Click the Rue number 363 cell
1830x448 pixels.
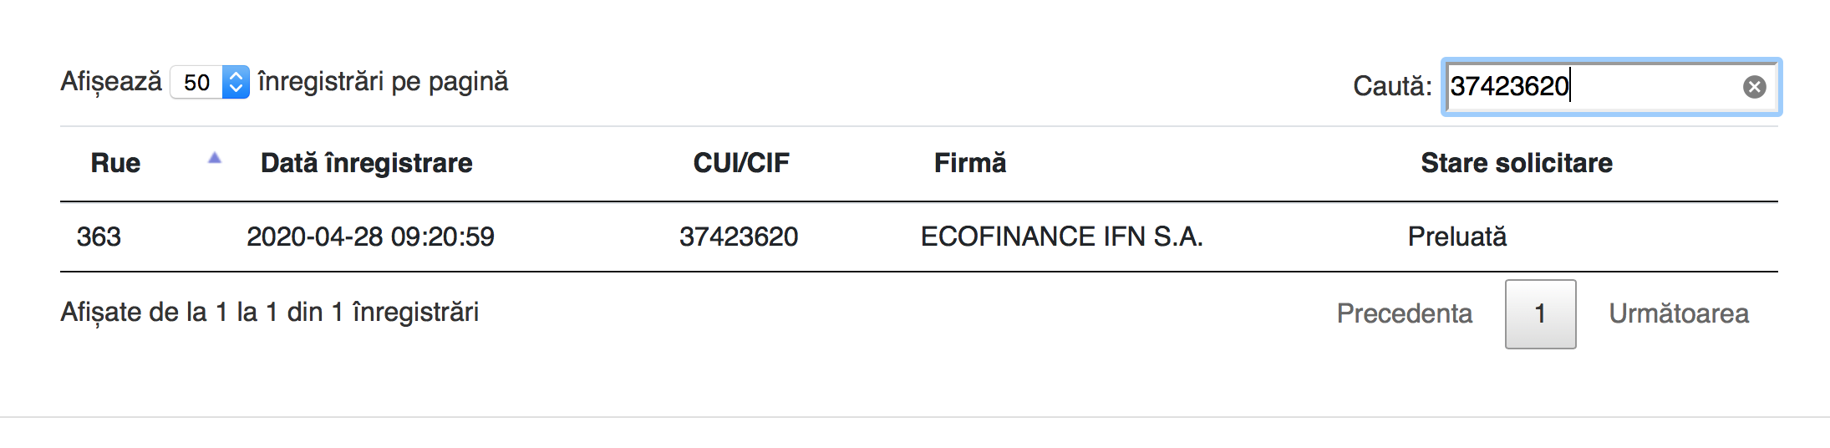click(x=99, y=237)
